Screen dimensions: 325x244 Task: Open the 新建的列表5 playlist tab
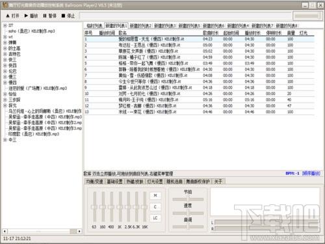click(189, 26)
